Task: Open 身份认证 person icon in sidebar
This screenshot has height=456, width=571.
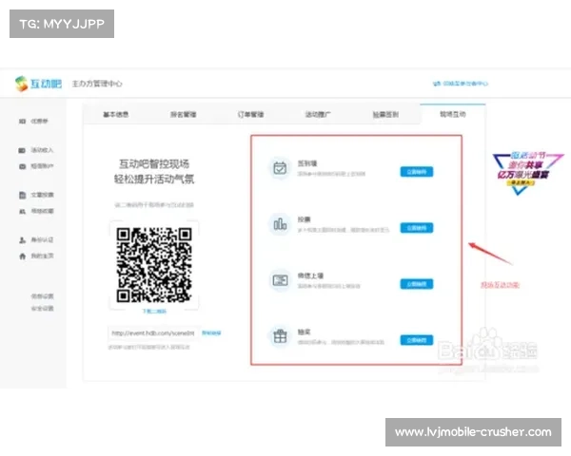Action: coord(22,240)
